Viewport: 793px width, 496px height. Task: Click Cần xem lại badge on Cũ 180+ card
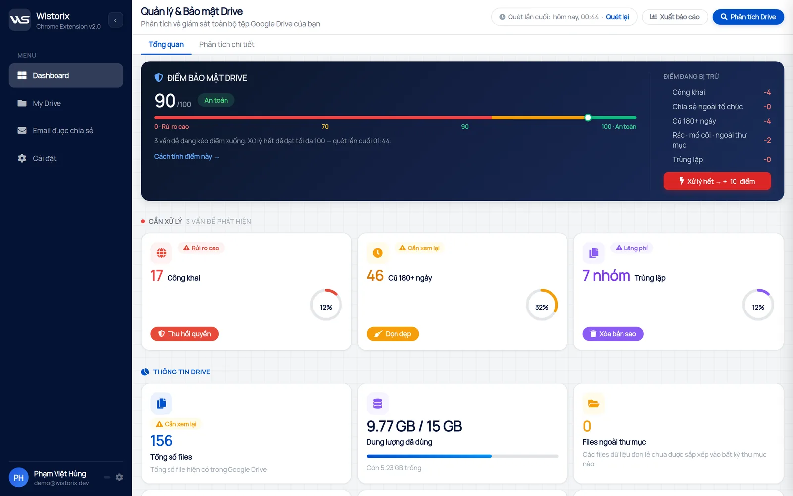click(419, 248)
